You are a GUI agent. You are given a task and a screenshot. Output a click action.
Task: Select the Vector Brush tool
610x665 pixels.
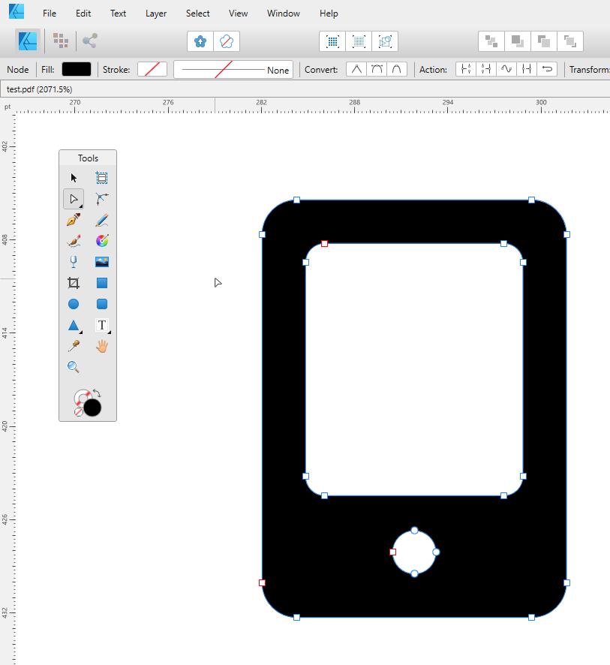pos(74,241)
